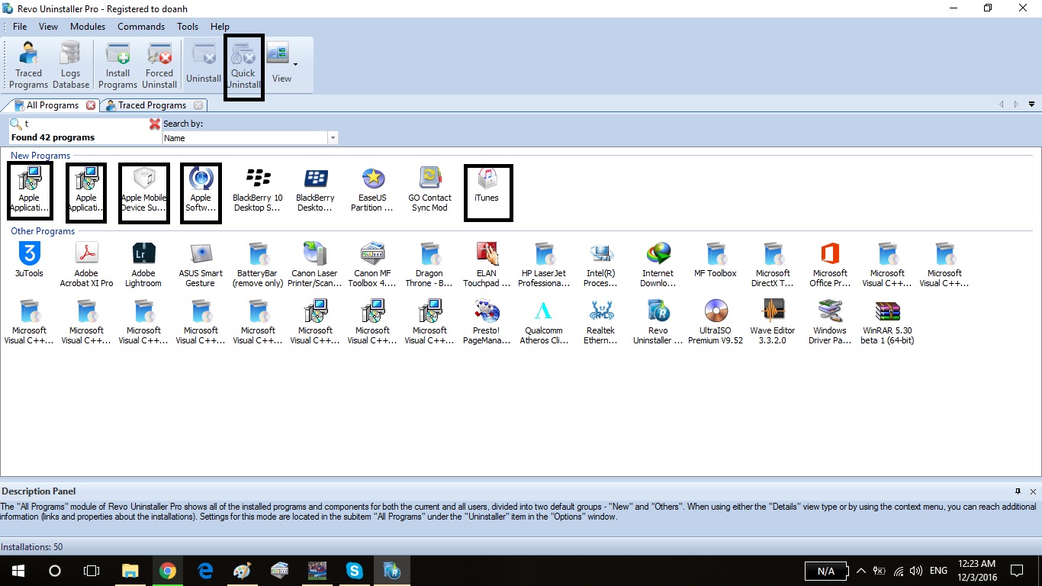Select Internet Download Manager entry
The image size is (1042, 586).
click(658, 265)
